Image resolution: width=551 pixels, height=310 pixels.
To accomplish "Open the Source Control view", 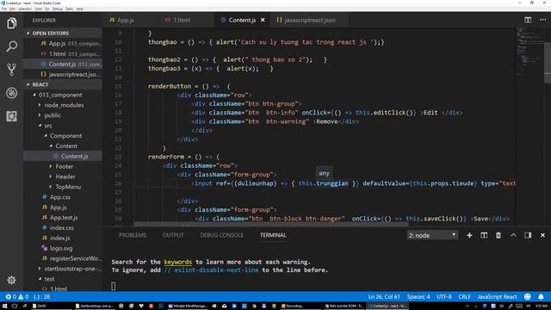I will 11,70.
